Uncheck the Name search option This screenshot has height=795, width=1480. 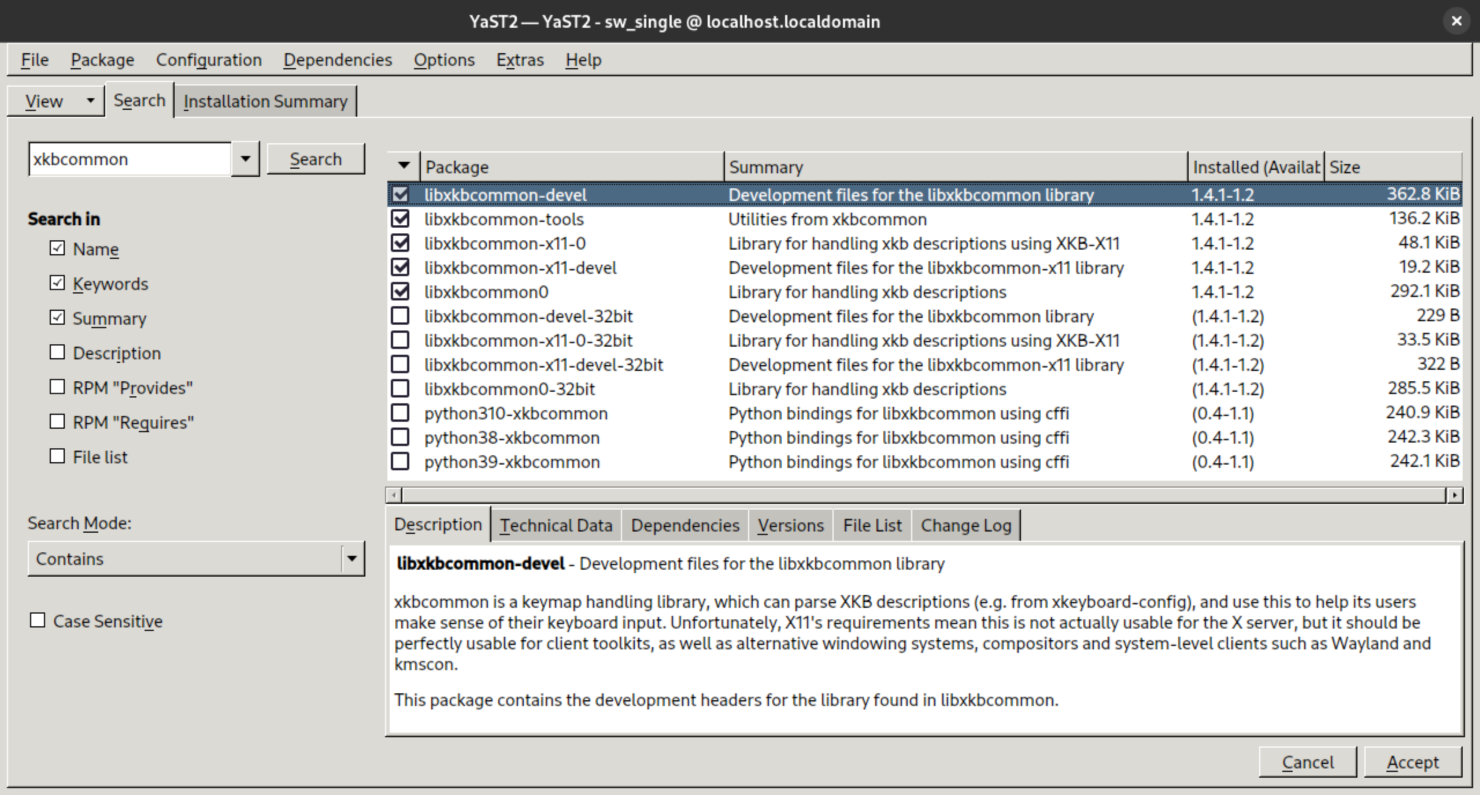point(57,248)
